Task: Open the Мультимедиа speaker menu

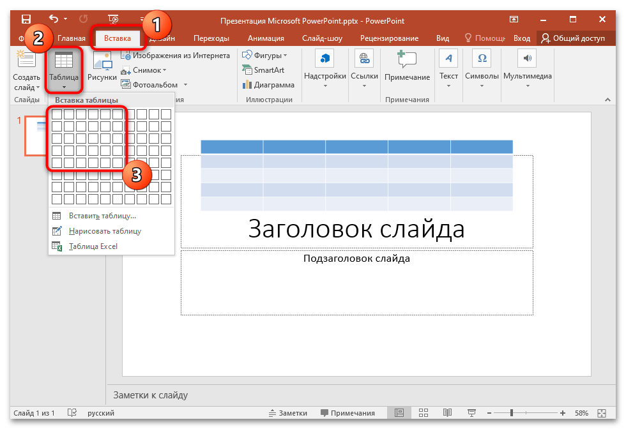Action: 528,70
